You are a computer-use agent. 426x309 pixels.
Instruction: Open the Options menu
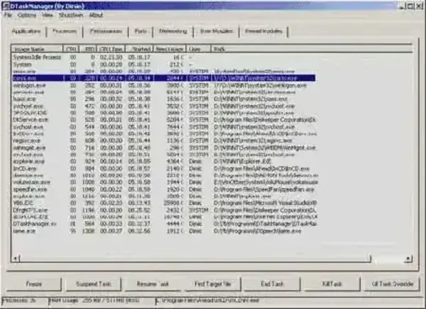[27, 15]
